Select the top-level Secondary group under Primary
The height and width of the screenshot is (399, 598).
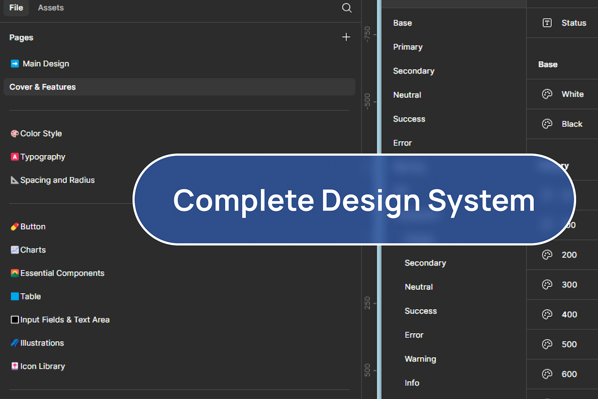(414, 71)
